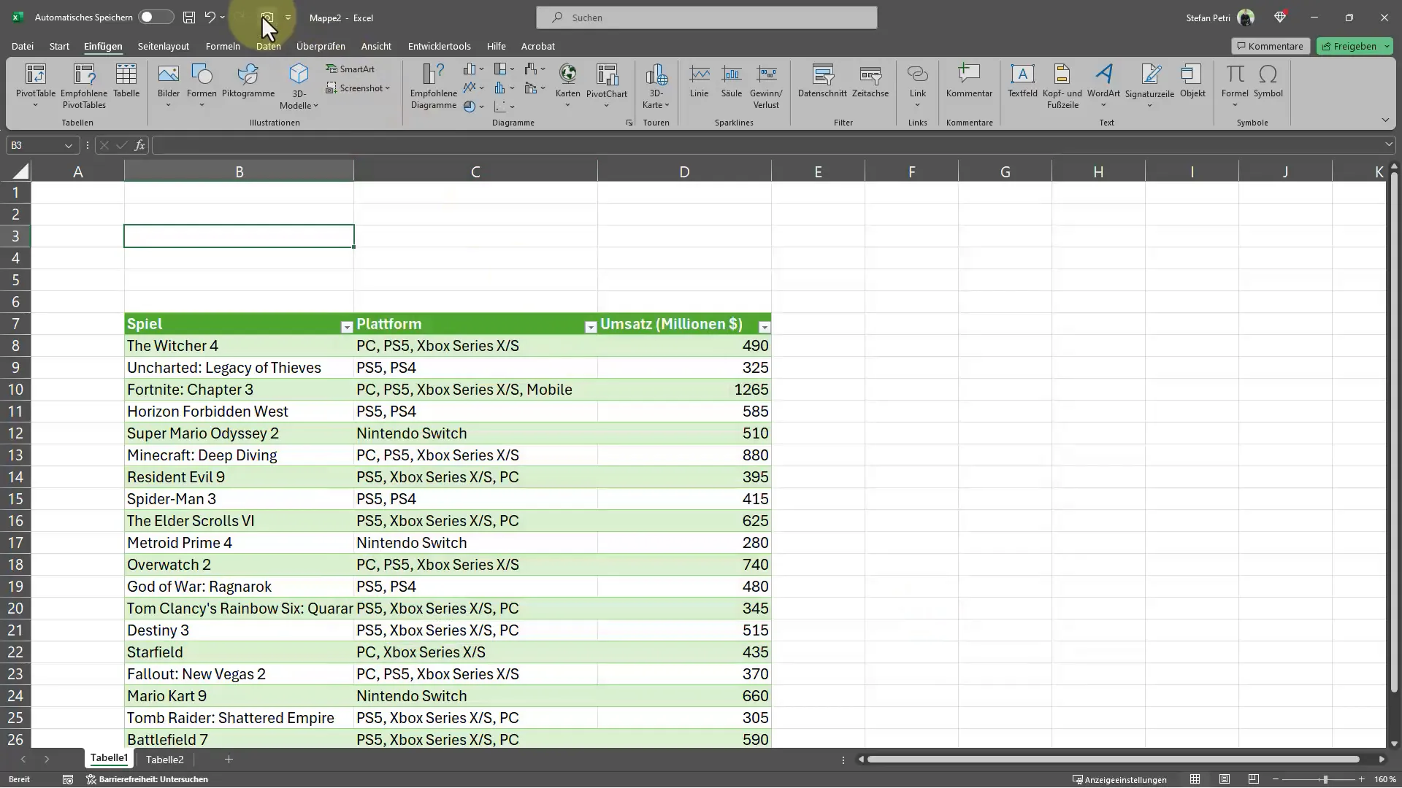Insert a column or bar chart
Viewport: 1402px width, 788px height.
[473, 69]
